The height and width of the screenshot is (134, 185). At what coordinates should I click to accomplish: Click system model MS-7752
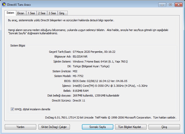coord(78,76)
